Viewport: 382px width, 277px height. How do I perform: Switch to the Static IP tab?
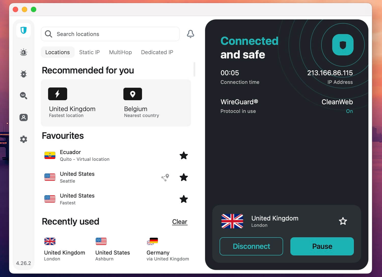89,52
